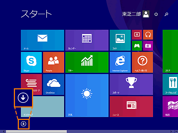Click the zoom-out minus button at scrollbar end
This screenshot has height=133, width=178.
coord(177,132)
